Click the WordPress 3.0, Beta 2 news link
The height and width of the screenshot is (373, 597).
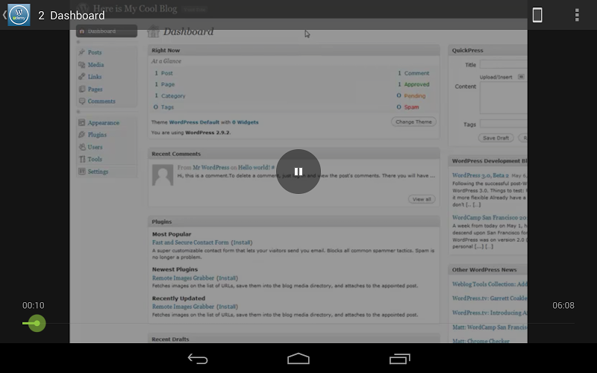481,175
